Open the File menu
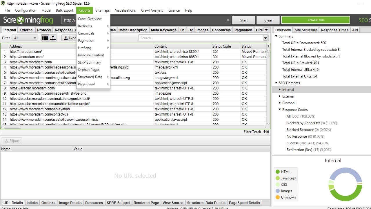The image size is (371, 209). coord(7,10)
